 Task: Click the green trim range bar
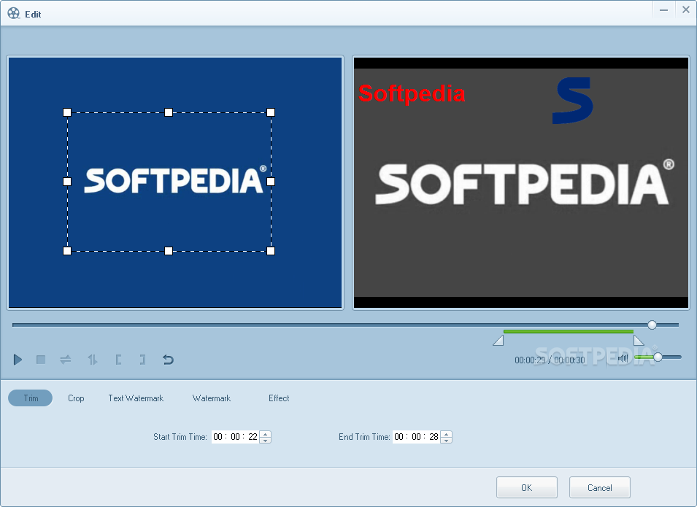(569, 331)
